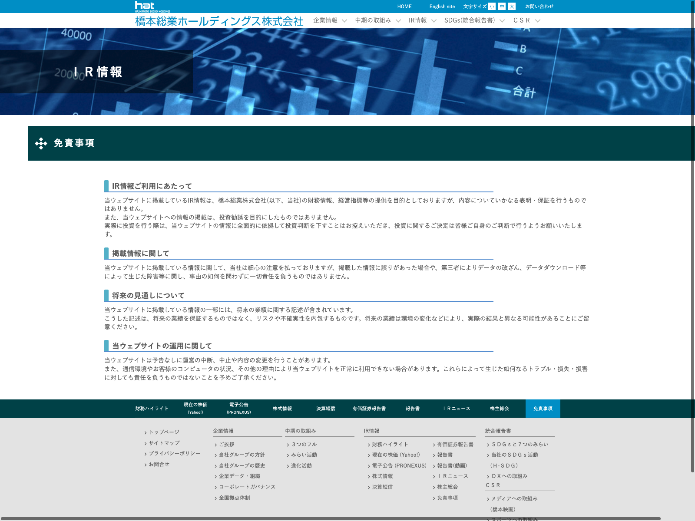
Task: Expand the 企業情報 dropdown chevron
Action: (344, 21)
